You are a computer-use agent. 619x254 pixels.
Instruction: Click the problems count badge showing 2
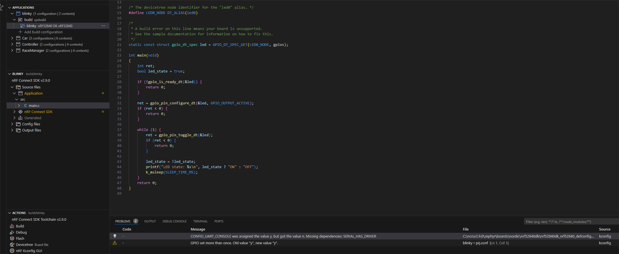click(x=135, y=221)
